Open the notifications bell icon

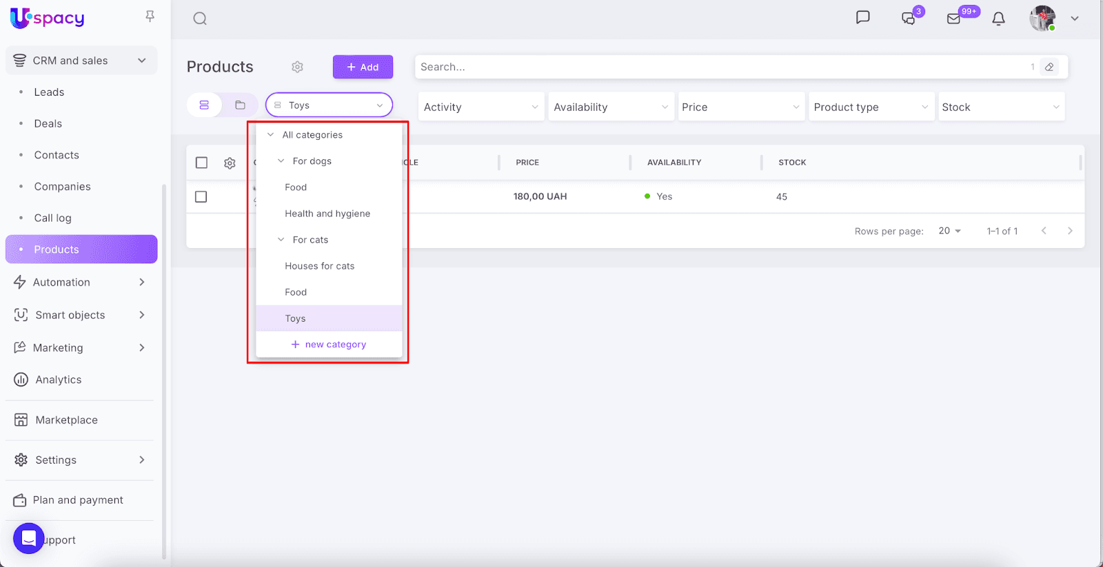[998, 19]
